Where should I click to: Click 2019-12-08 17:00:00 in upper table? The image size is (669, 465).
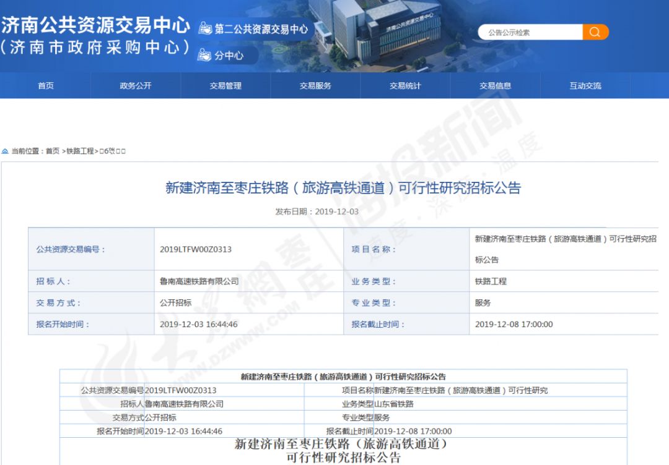514,325
